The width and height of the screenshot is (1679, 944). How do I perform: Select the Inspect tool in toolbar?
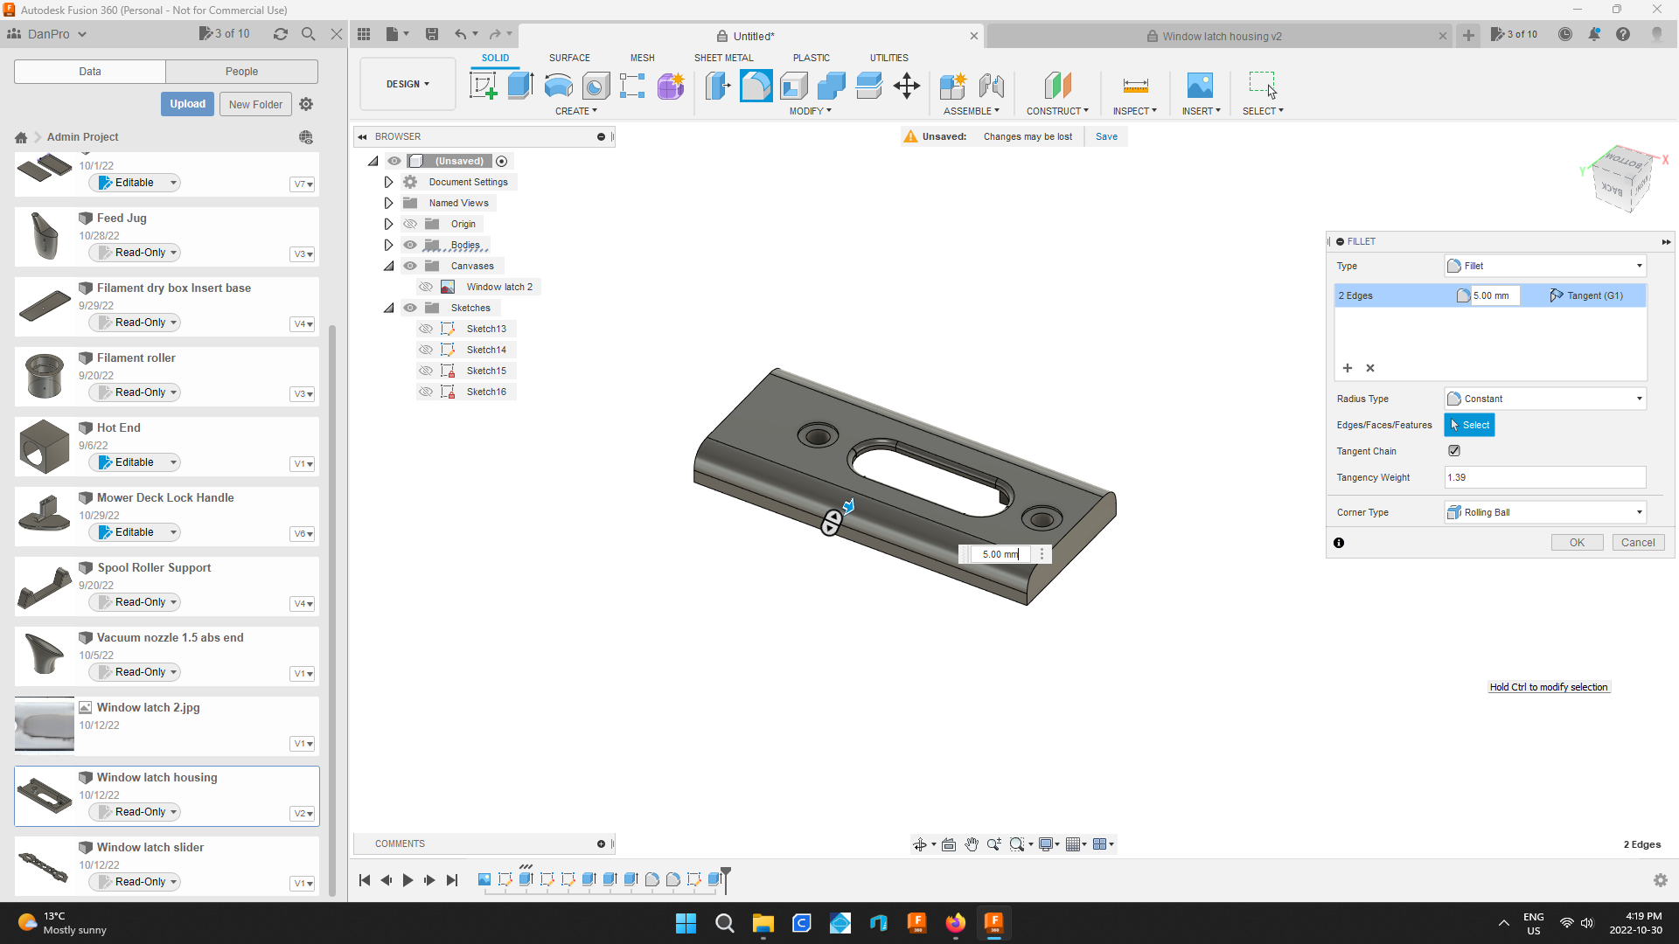pyautogui.click(x=1135, y=86)
